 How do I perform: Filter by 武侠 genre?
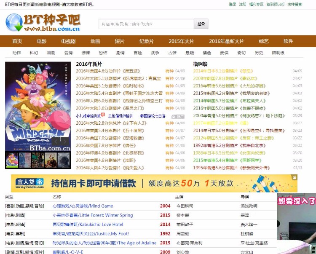(224, 53)
